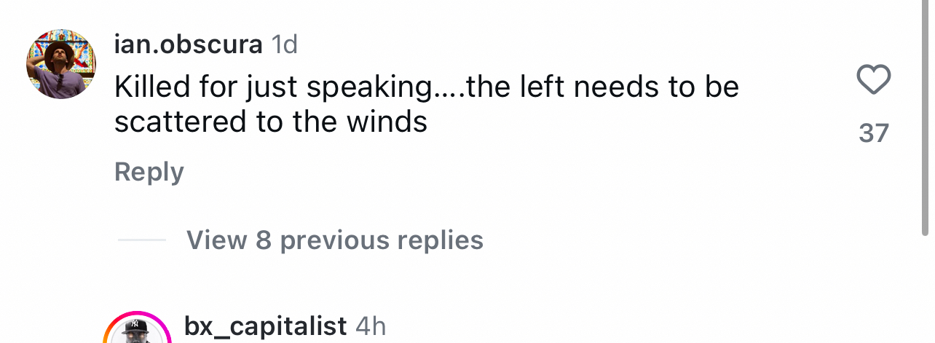Click the 1d timestamp on the comment
The width and height of the screenshot is (935, 343).
[285, 45]
